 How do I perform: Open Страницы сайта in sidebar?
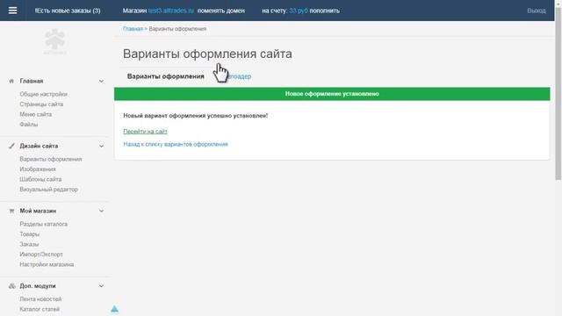click(x=41, y=104)
